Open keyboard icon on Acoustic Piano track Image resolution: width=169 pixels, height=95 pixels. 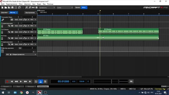[x=12, y=20]
